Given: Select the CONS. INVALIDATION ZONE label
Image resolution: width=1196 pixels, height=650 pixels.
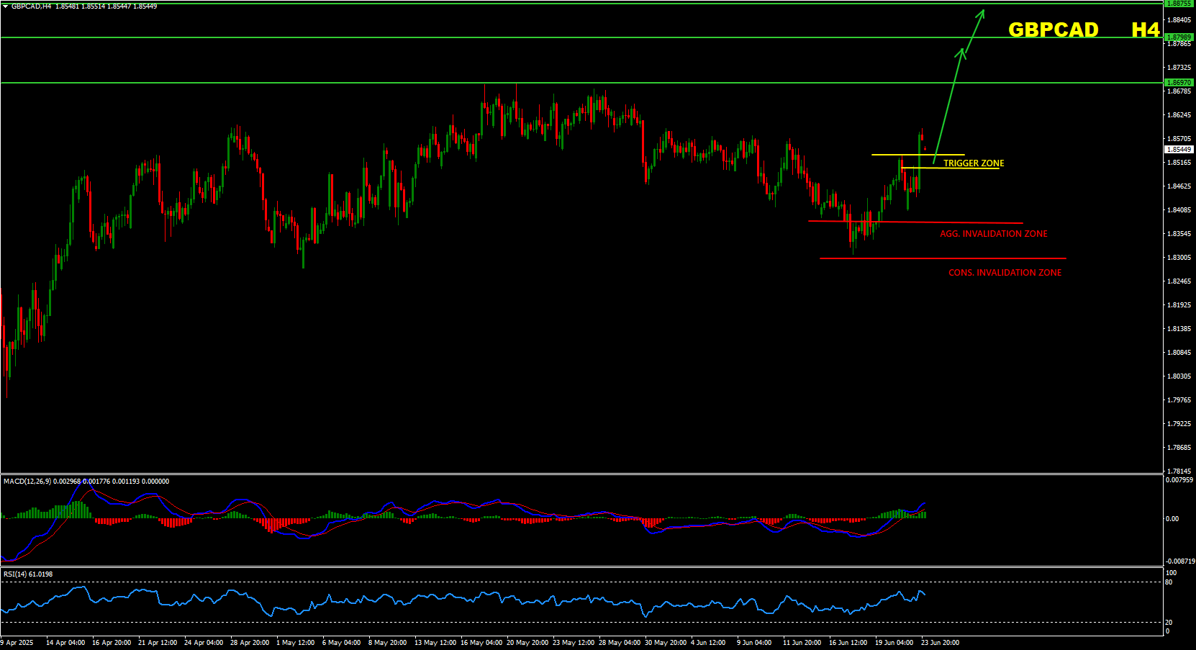Looking at the screenshot, I should tap(1005, 273).
